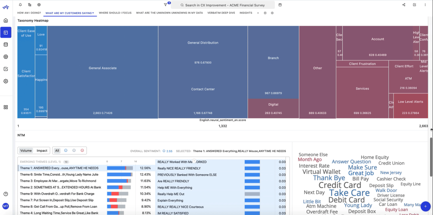
Task: Click the blue plus floating button
Action: pyautogui.click(x=425, y=206)
